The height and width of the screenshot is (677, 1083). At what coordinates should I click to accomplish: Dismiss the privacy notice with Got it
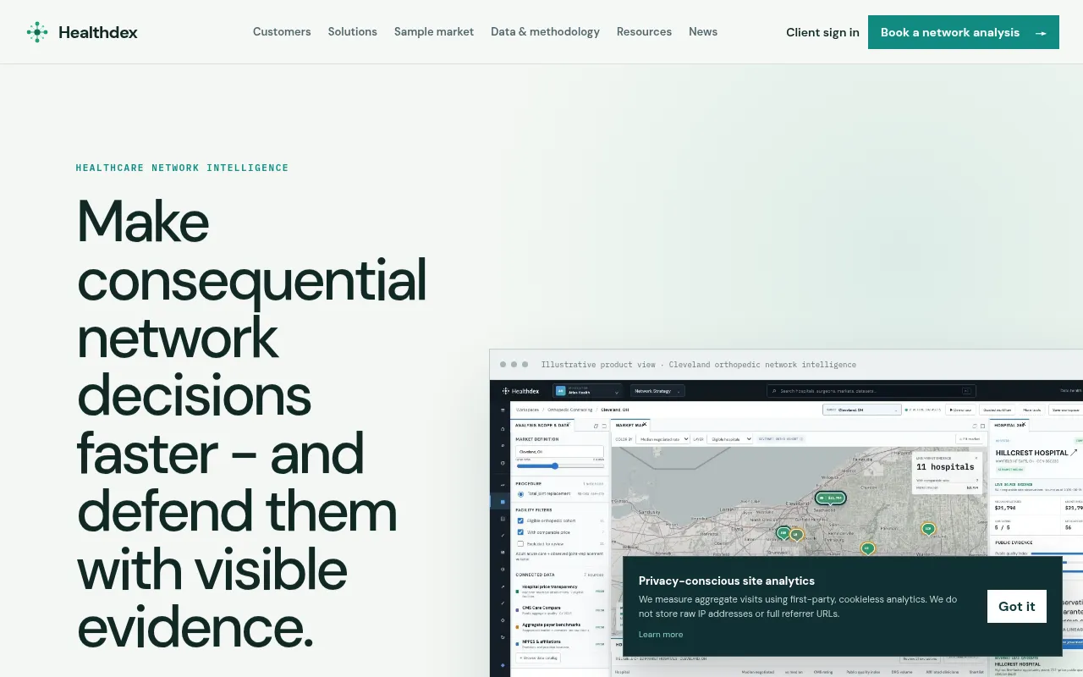pyautogui.click(x=1017, y=606)
